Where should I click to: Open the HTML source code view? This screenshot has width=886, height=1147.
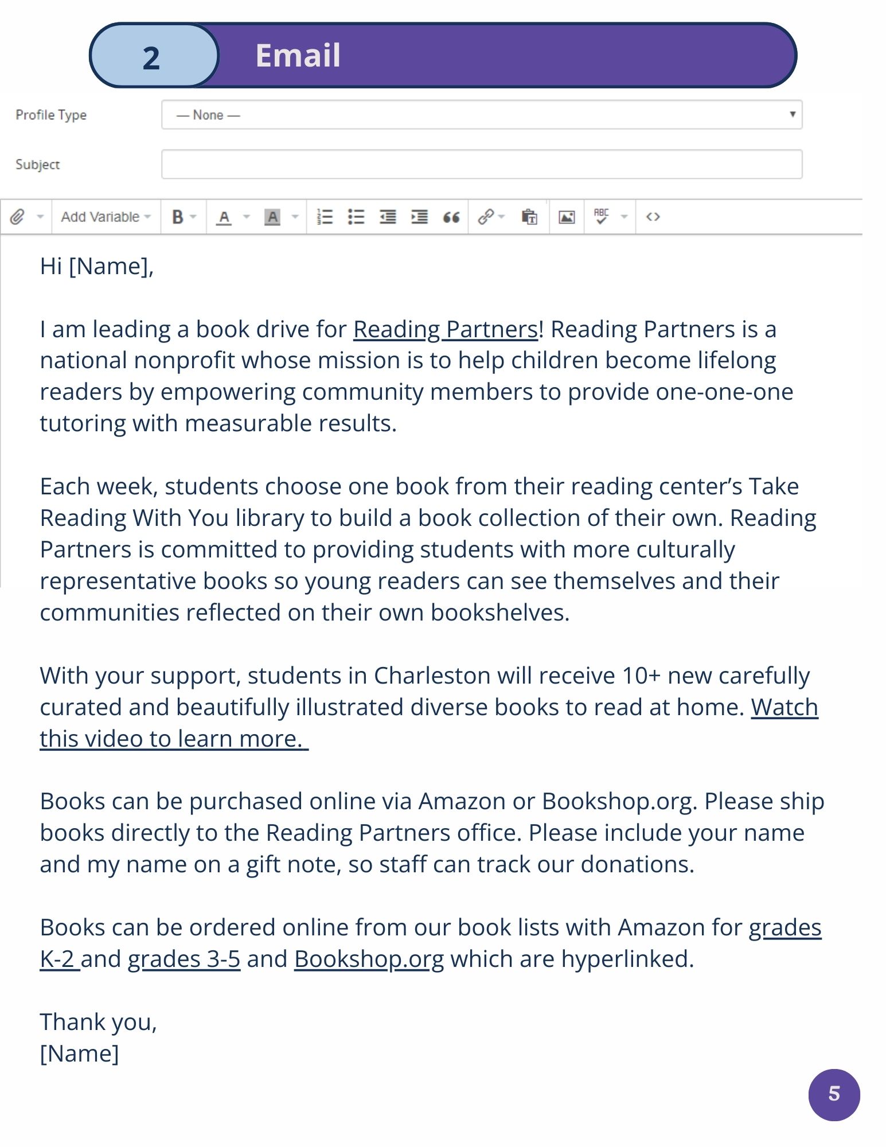pyautogui.click(x=653, y=217)
